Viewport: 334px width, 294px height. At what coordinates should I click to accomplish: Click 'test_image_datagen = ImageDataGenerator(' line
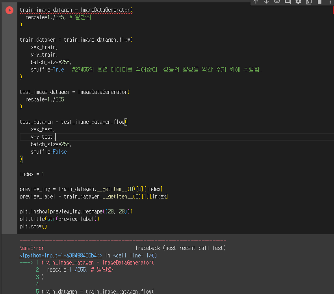pos(74,92)
